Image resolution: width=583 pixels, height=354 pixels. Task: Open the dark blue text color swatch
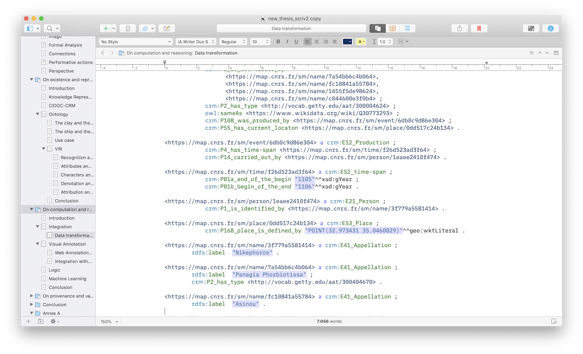[x=347, y=42]
